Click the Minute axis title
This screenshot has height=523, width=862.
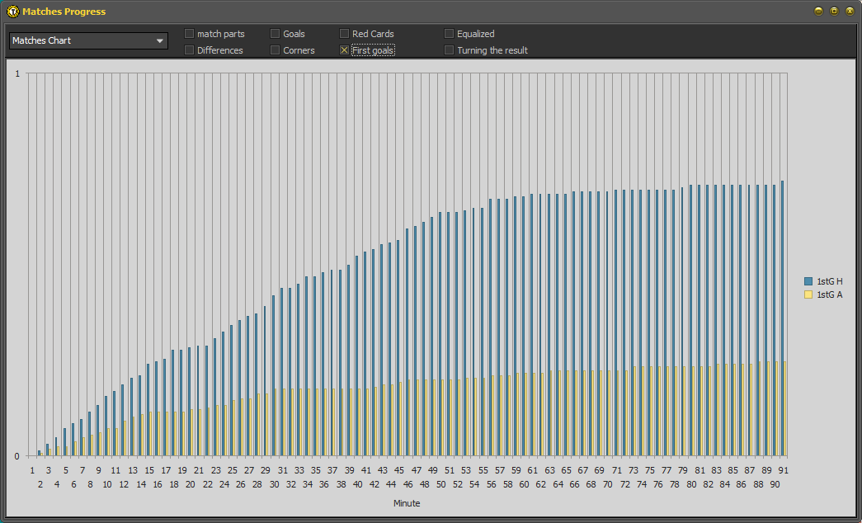tap(406, 503)
